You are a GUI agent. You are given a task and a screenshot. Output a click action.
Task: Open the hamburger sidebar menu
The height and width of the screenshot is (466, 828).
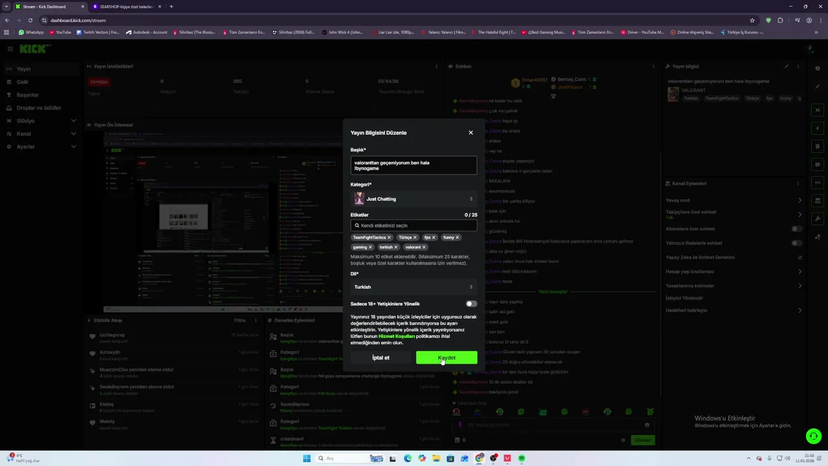point(10,49)
